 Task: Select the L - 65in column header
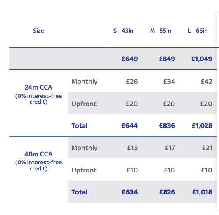pos(198,31)
